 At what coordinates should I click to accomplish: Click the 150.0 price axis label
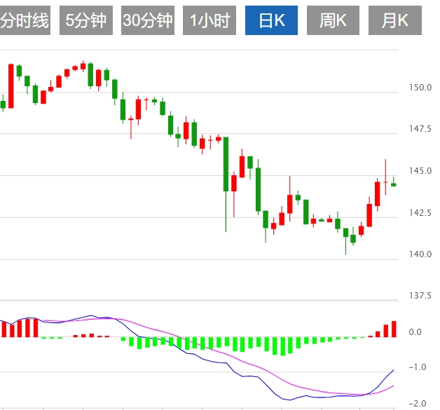pos(422,88)
